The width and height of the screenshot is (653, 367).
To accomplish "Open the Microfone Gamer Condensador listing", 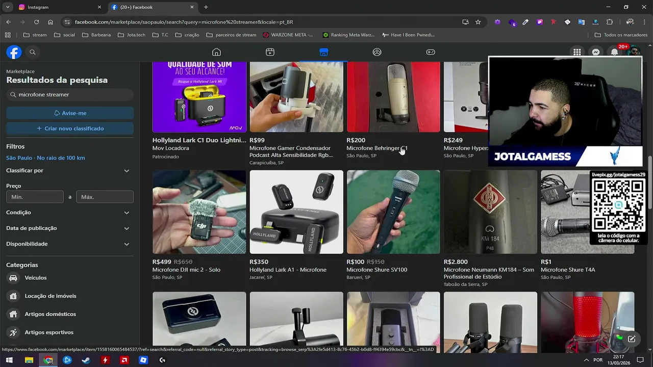I will (291, 151).
